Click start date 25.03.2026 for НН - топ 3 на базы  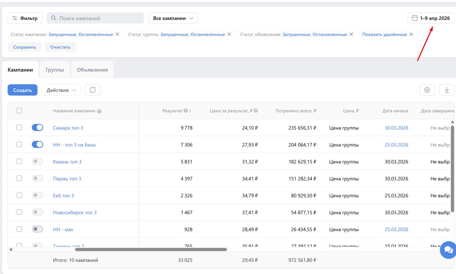point(397,145)
